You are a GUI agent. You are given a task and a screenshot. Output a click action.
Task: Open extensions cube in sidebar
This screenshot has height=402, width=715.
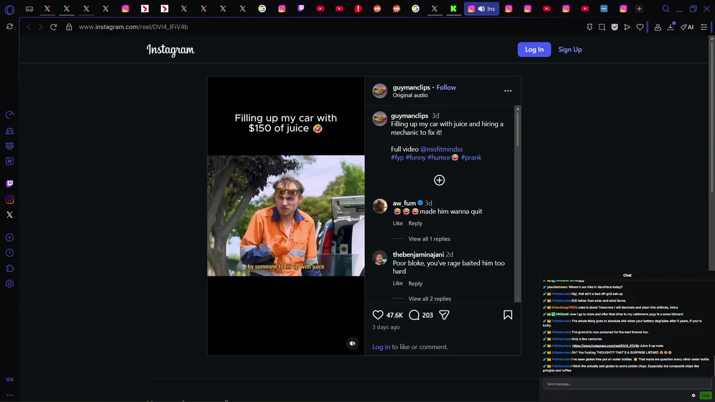pos(9,269)
